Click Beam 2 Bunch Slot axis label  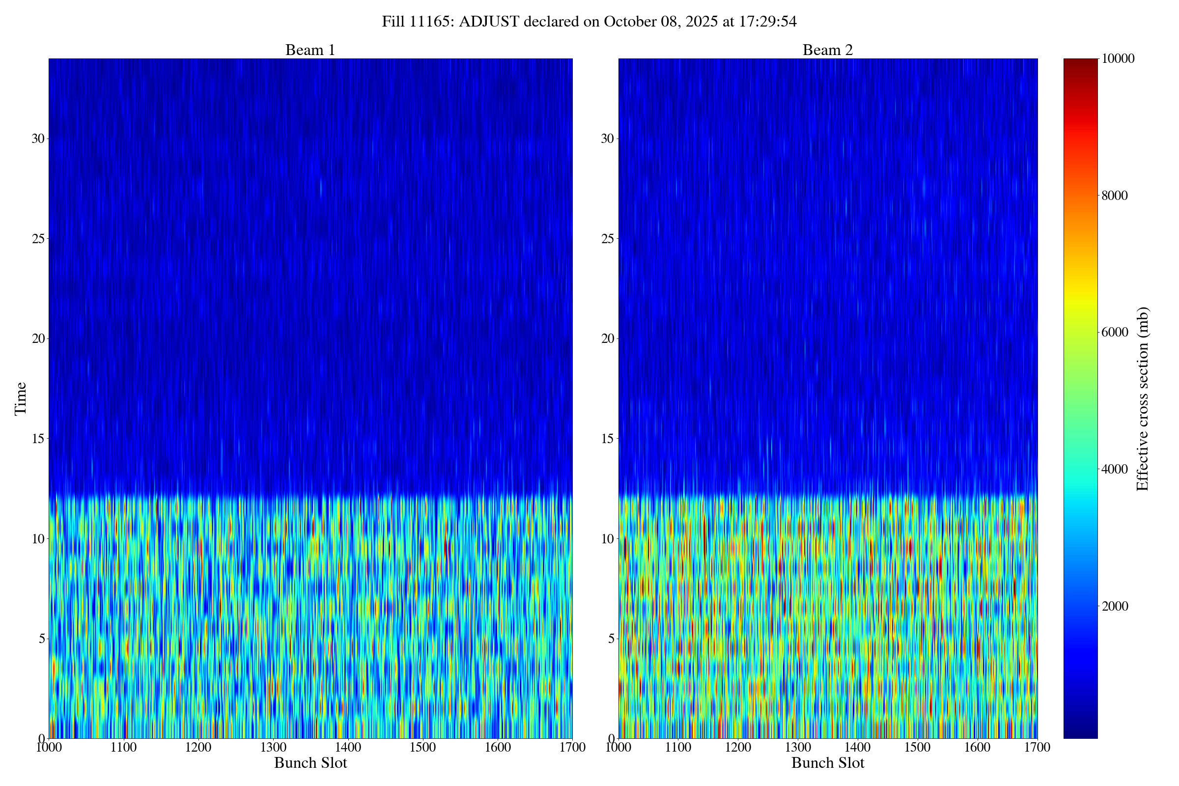tap(828, 763)
